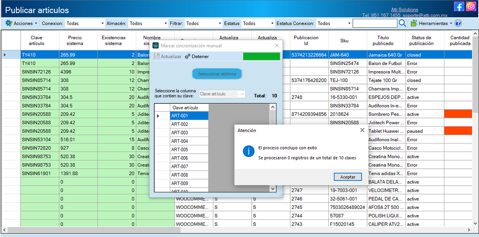Click the paused status cell
The width and height of the screenshot is (479, 237).
coord(425,131)
